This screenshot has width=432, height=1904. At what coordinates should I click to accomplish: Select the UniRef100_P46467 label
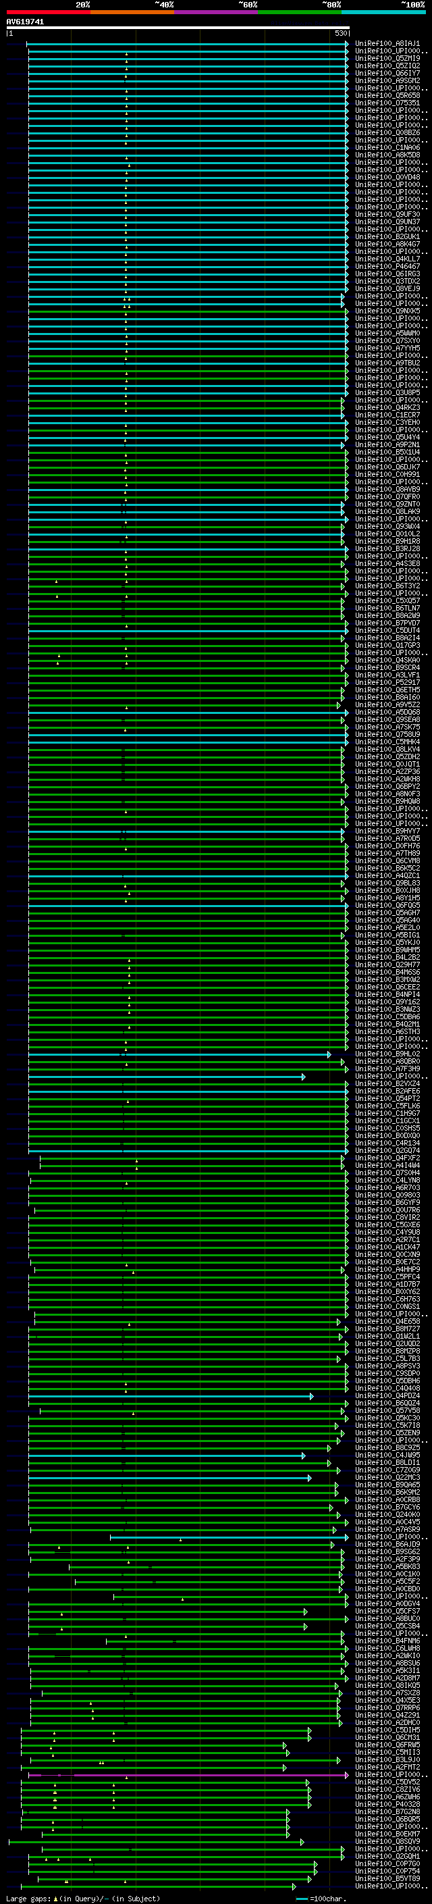pyautogui.click(x=387, y=266)
